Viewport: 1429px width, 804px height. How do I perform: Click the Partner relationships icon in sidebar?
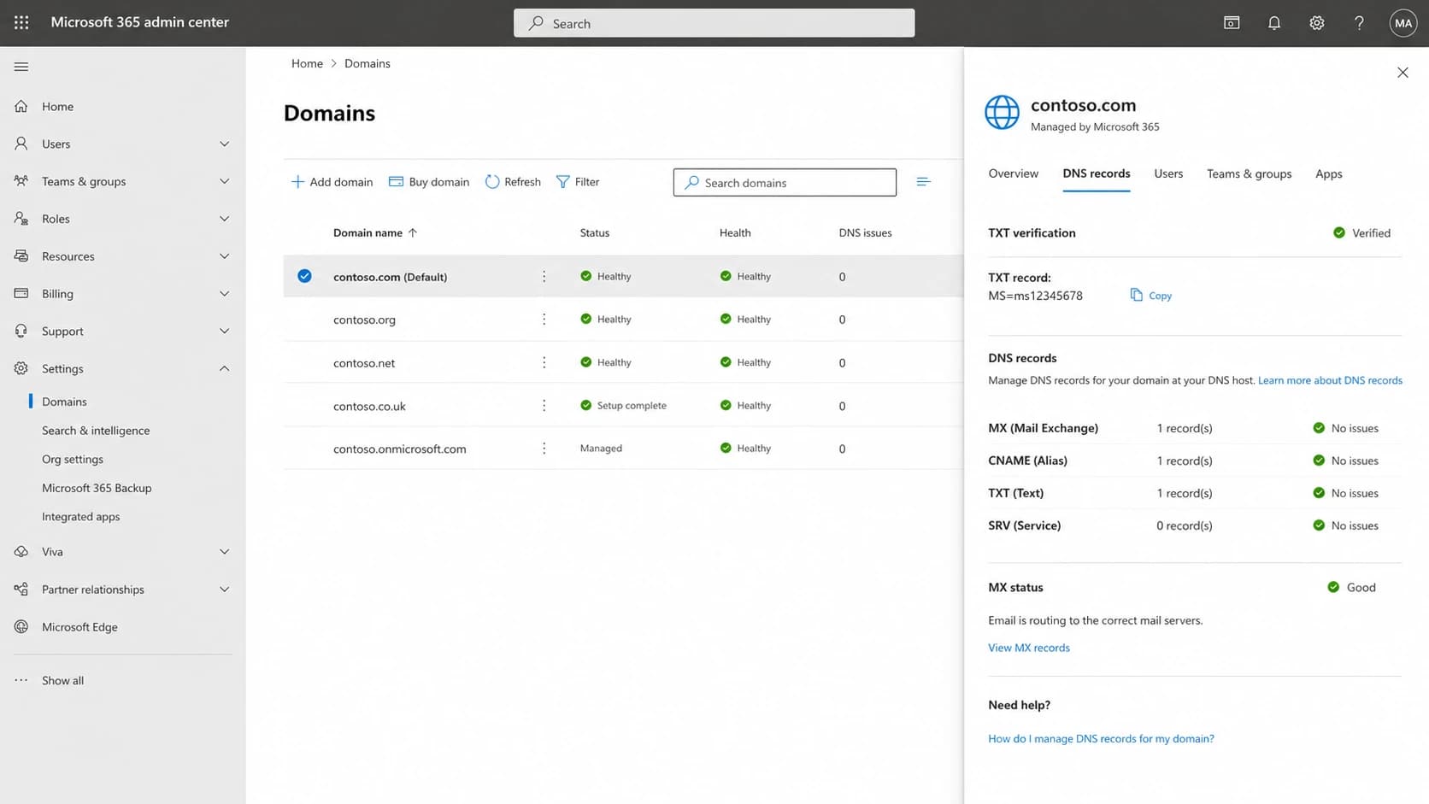point(21,589)
